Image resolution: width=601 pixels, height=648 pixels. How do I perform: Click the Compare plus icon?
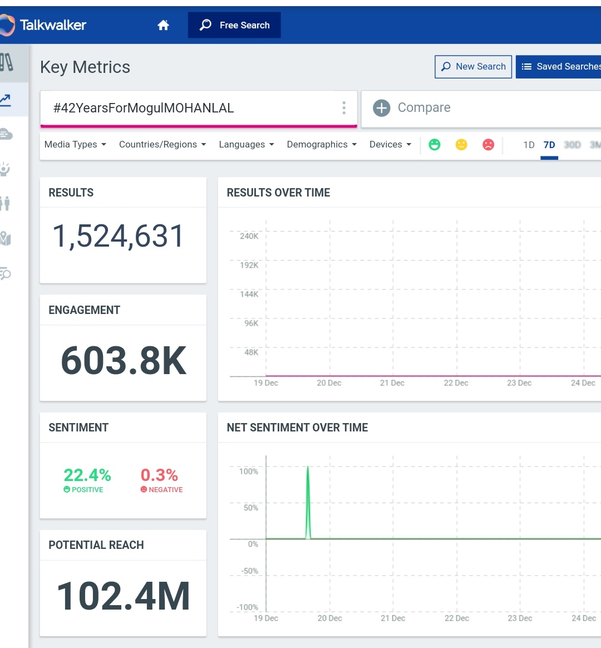pos(381,108)
